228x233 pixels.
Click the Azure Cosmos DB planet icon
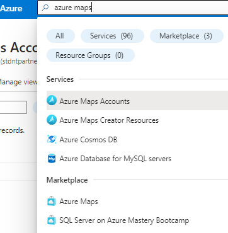pyautogui.click(x=52, y=139)
